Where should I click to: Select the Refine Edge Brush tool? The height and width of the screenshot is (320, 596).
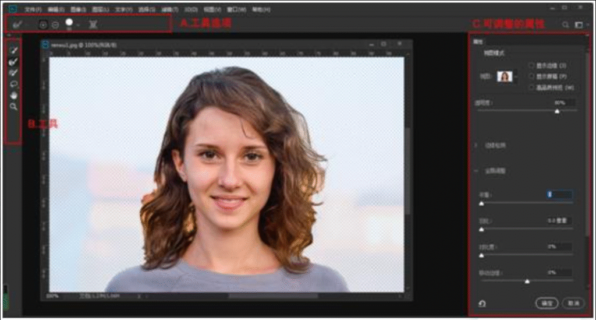click(x=13, y=61)
